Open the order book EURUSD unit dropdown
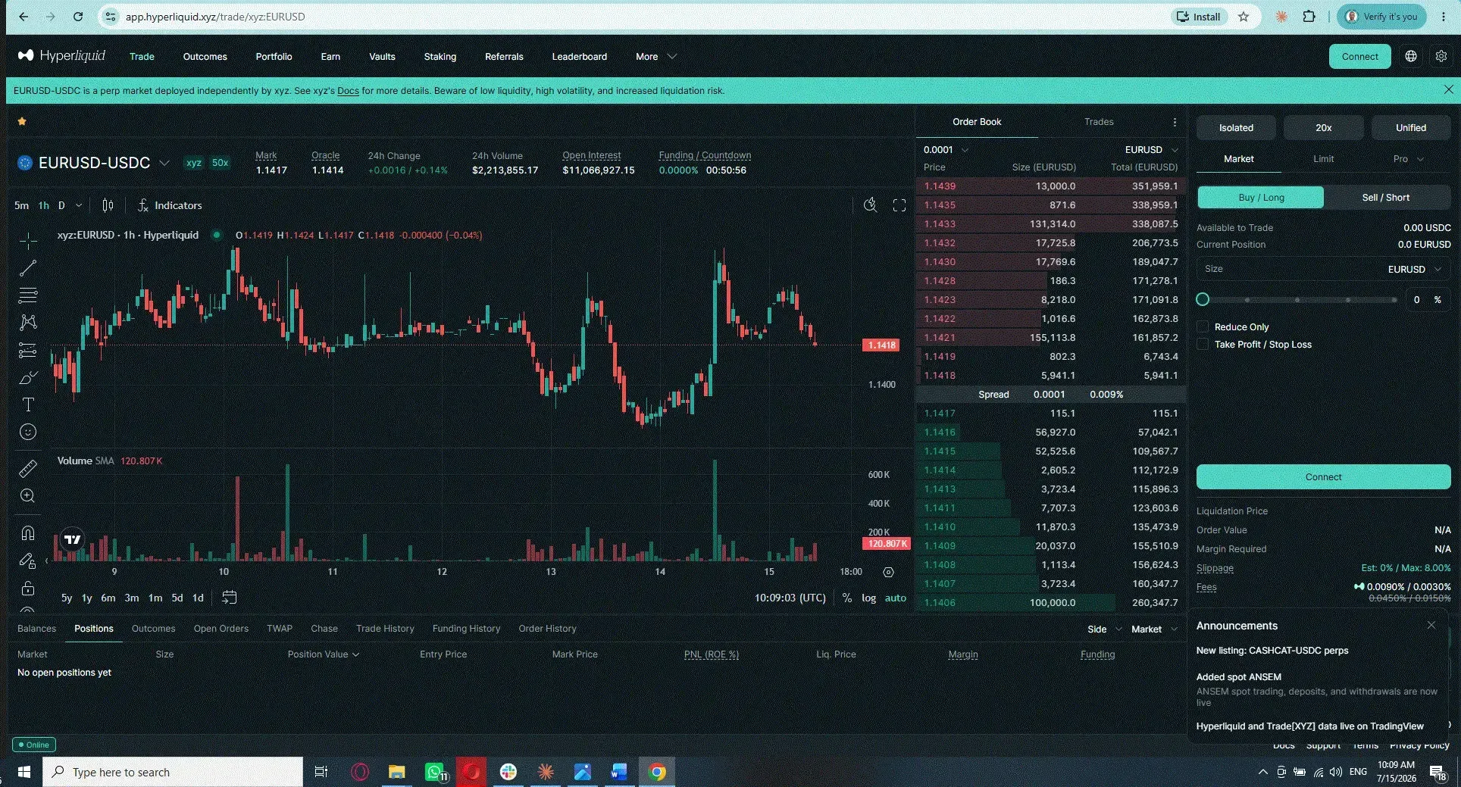 coord(1151,150)
